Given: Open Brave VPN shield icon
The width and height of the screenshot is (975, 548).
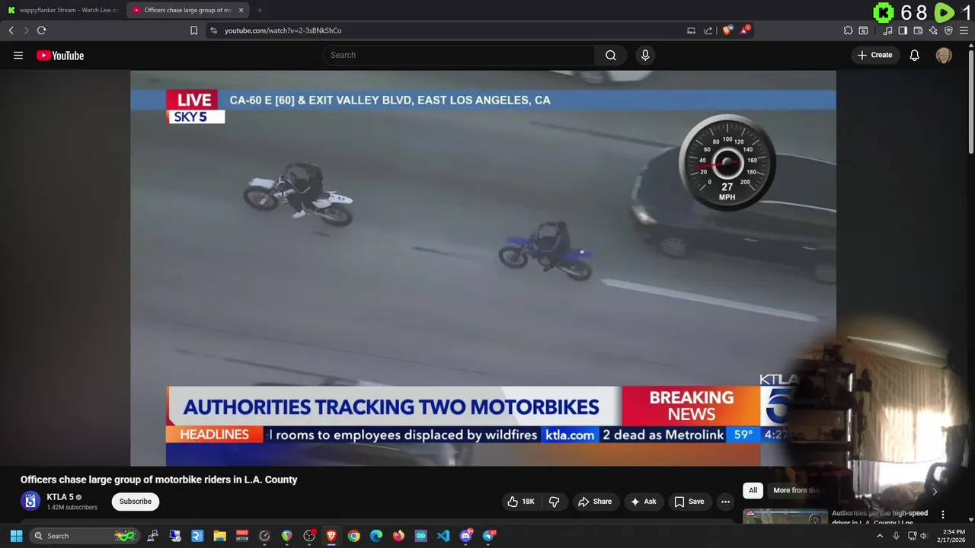Looking at the screenshot, I should pyautogui.click(x=948, y=30).
